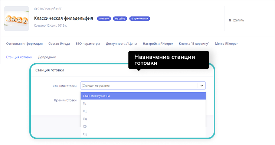Open the Основная информация tab
This screenshot has width=275, height=145.
[x=24, y=44]
